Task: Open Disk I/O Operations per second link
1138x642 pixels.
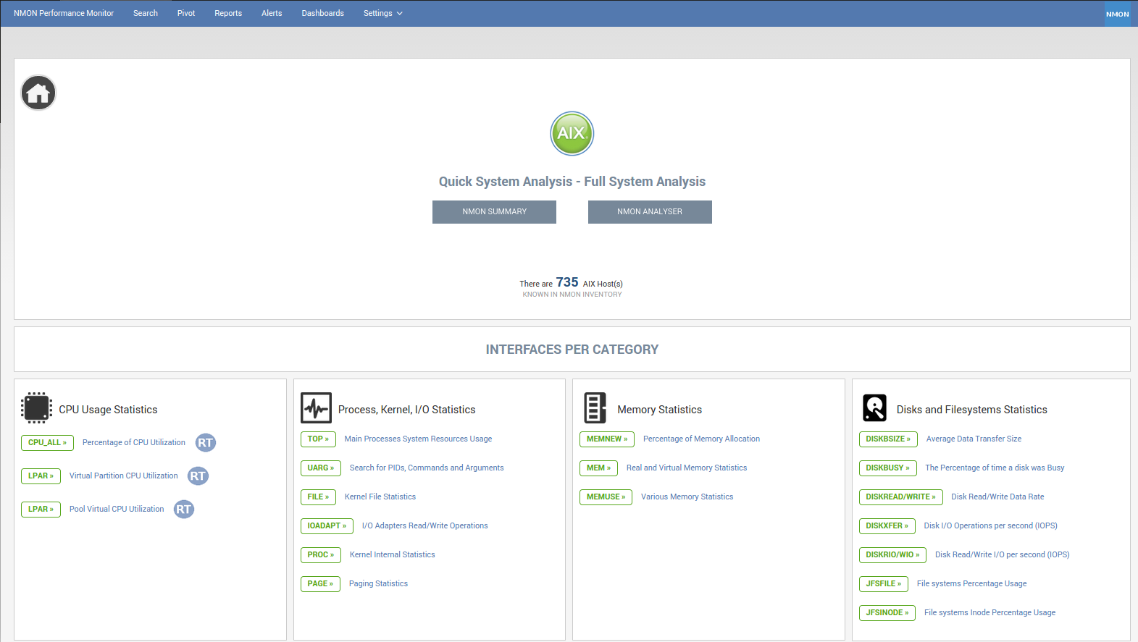Action: click(x=991, y=526)
